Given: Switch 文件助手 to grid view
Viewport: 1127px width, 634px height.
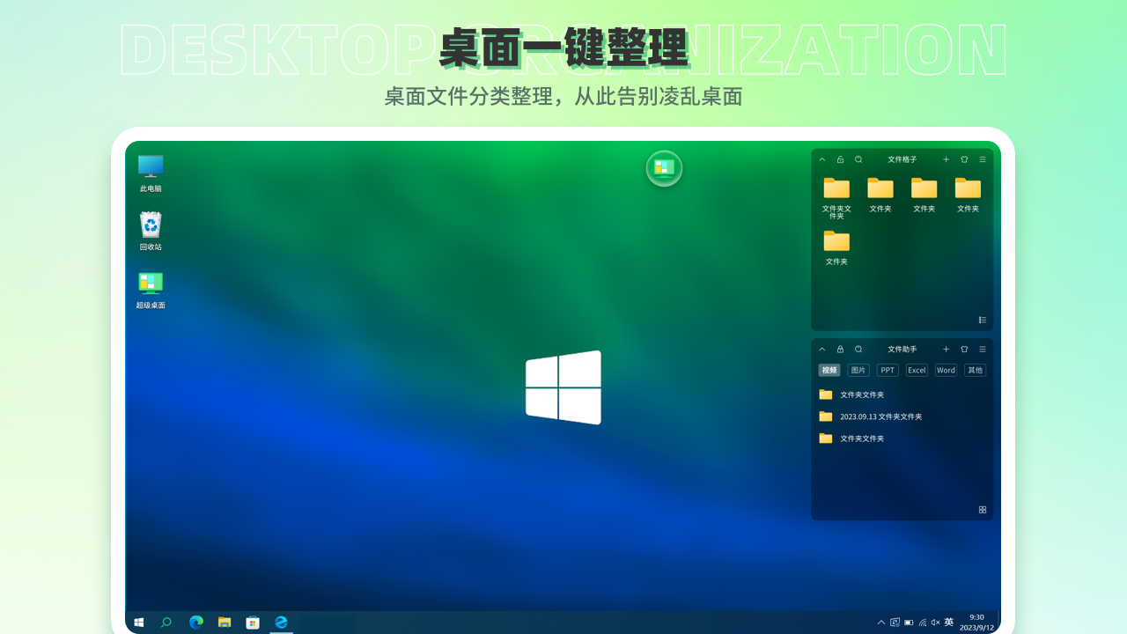Looking at the screenshot, I should click(x=983, y=509).
